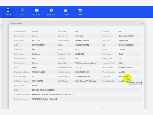Select the Enclosure Color Silver value

coord(34,59)
